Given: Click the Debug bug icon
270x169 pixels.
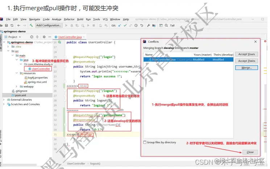Looking at the screenshot, I should click(x=72, y=25).
